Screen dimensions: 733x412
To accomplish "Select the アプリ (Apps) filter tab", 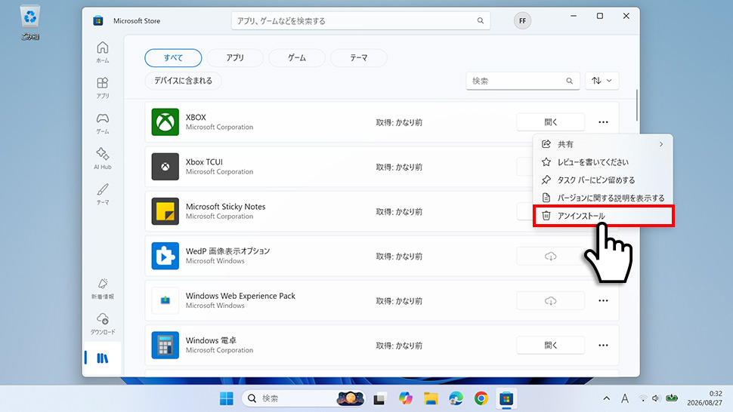I will 235,58.
